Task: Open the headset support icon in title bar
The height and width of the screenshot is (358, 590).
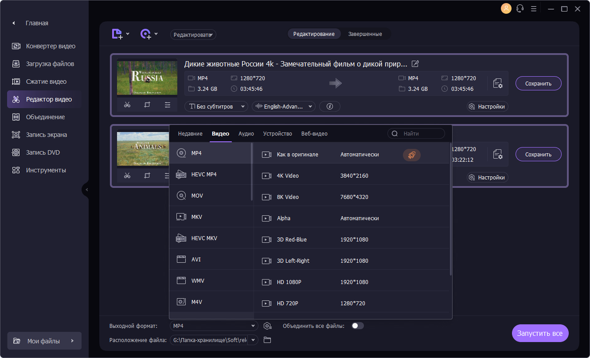Action: point(520,8)
